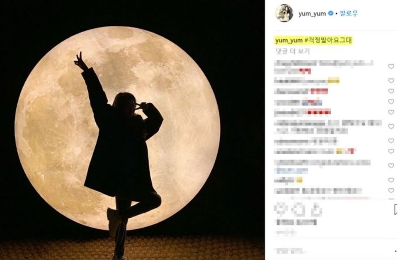The height and width of the screenshot is (260, 398).
Task: Tap heart beside fifth comment with red dotted emoji
Action: point(391,112)
